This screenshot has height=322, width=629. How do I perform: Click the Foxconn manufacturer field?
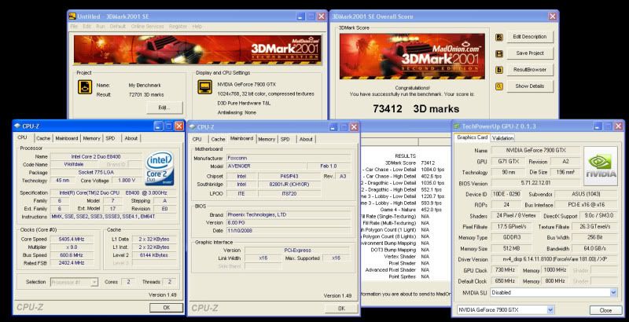[288, 158]
